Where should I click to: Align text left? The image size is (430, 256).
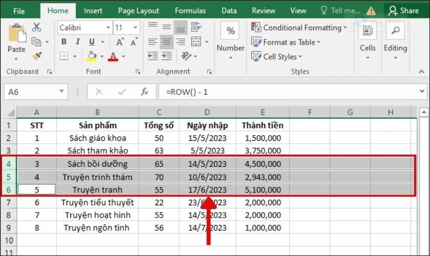[x=153, y=41]
